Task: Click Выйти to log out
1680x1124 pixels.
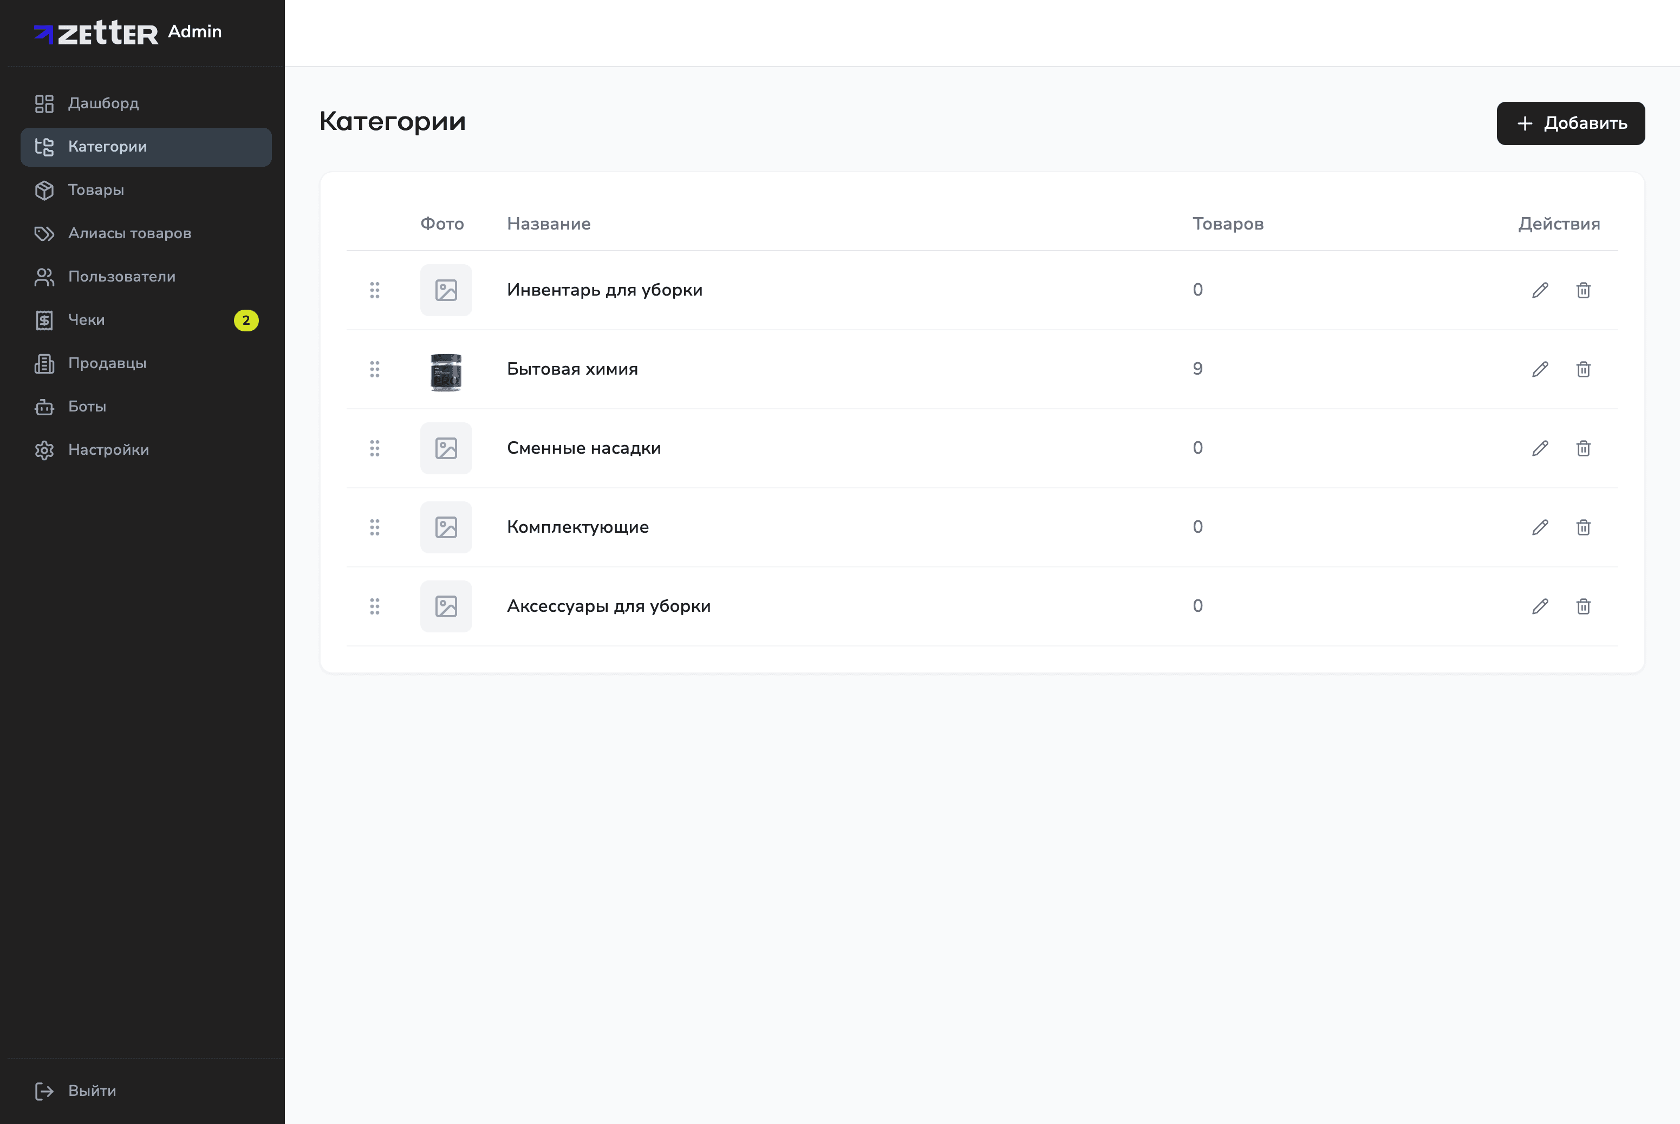Action: [91, 1090]
